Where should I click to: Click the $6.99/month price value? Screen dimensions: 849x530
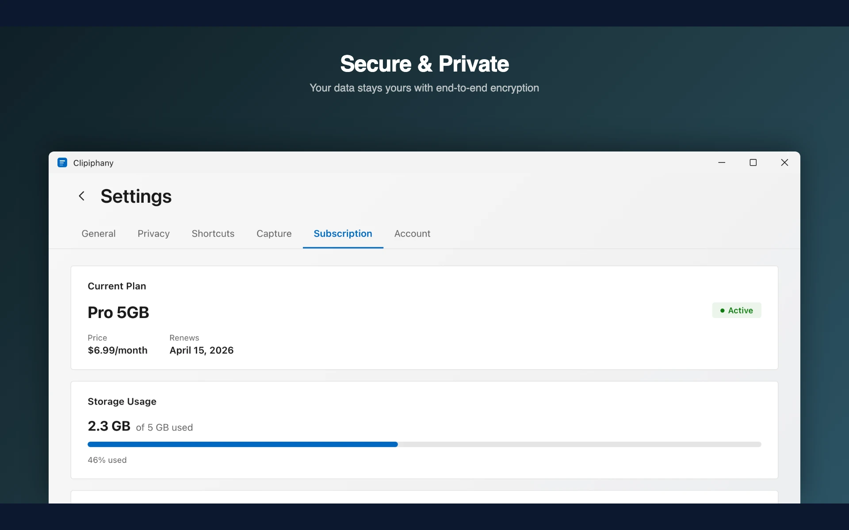click(118, 350)
